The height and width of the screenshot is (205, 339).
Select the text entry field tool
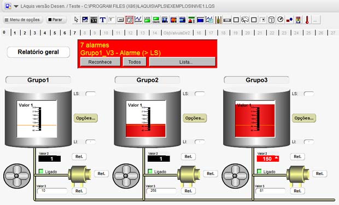point(120,20)
